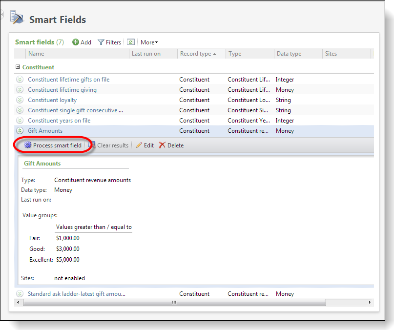This screenshot has height=330, width=394.
Task: Click the red Delete X icon
Action: [163, 145]
